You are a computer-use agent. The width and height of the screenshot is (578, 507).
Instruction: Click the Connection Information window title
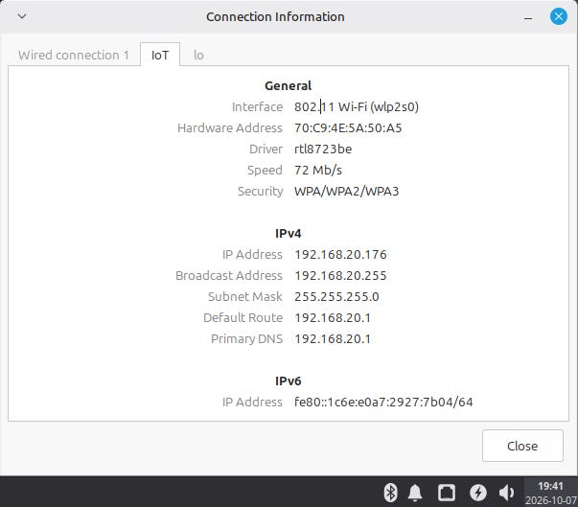pyautogui.click(x=275, y=16)
